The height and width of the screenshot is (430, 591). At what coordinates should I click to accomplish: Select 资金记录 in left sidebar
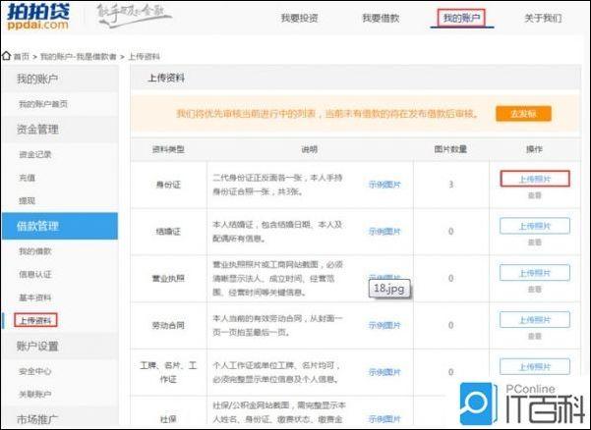[35, 154]
